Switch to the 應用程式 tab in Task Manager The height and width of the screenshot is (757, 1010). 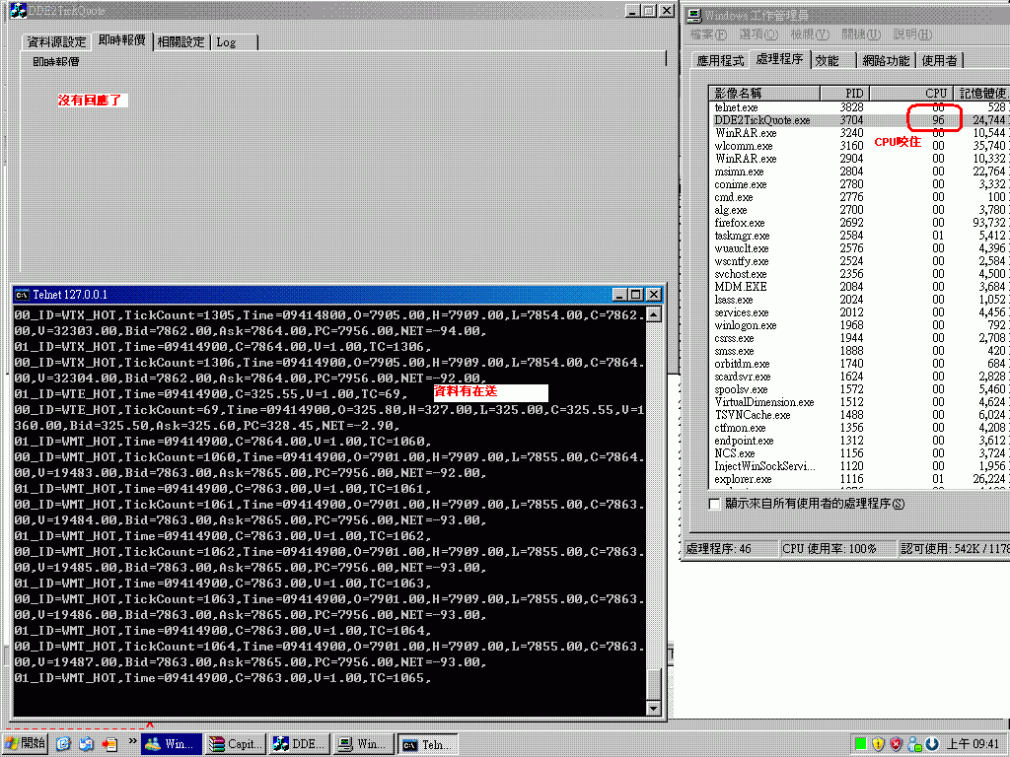[x=720, y=60]
